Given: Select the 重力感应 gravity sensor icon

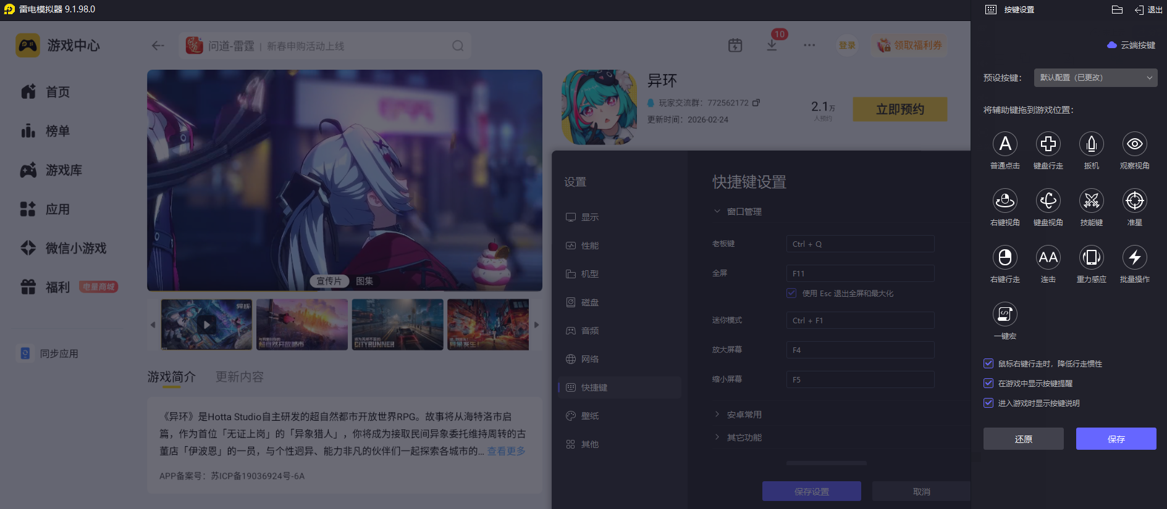Looking at the screenshot, I should [1092, 257].
